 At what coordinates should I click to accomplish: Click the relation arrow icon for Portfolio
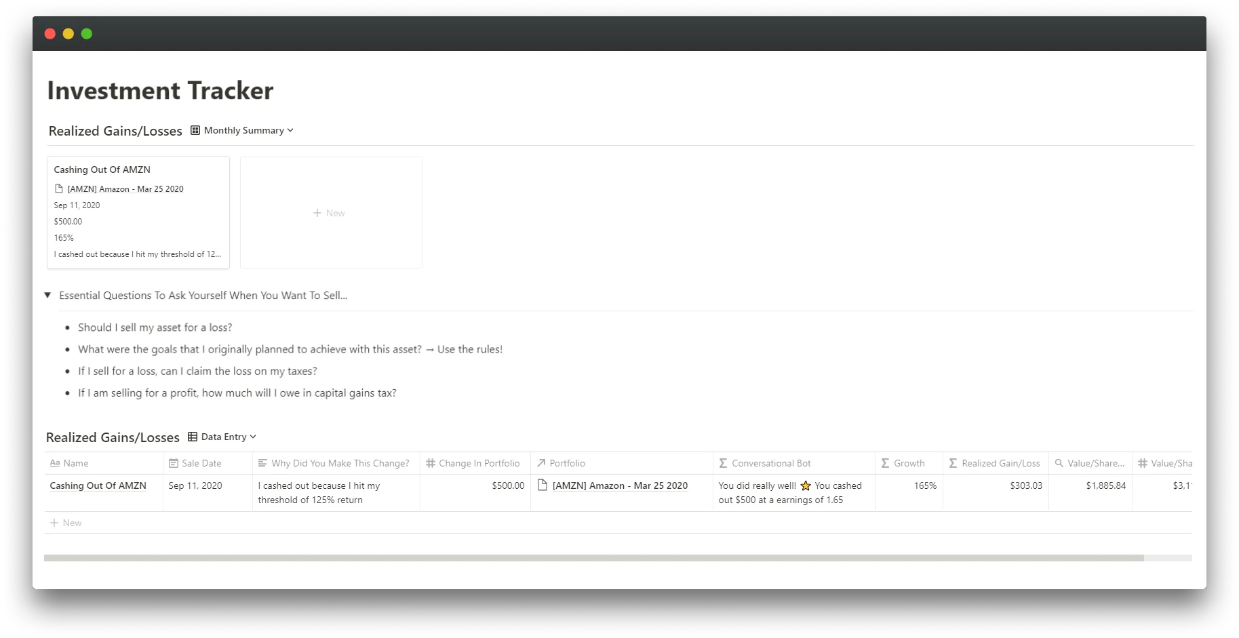click(x=541, y=463)
